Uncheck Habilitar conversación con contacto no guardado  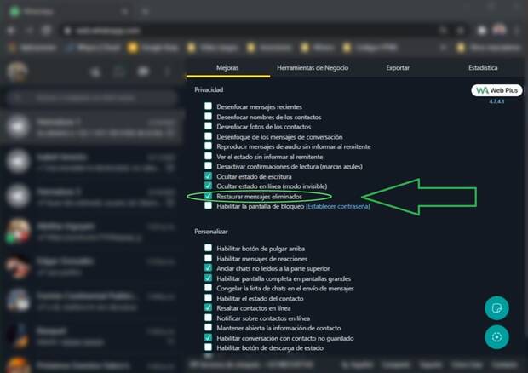point(208,337)
